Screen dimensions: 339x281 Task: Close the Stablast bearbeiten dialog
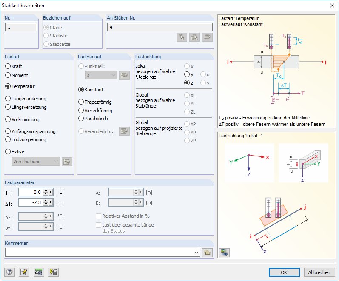pyautogui.click(x=332, y=6)
